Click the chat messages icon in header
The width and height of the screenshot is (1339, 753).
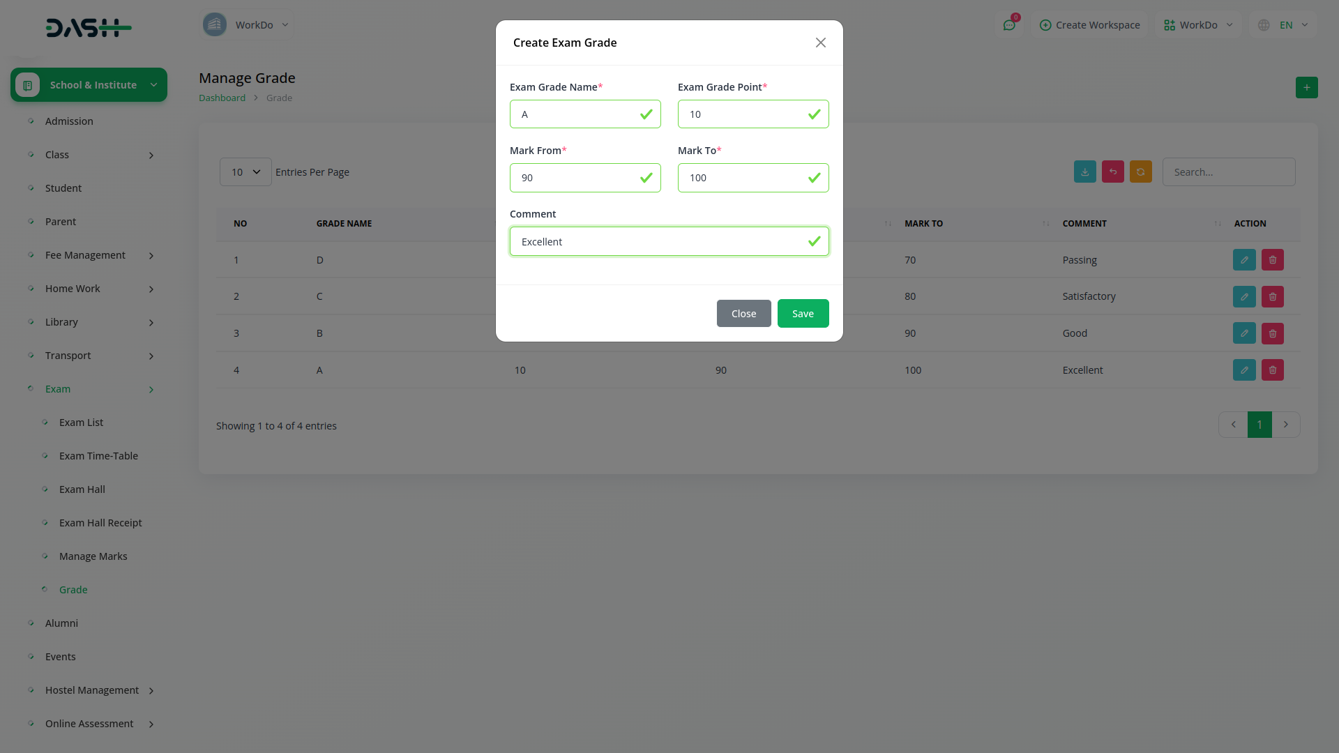(x=1009, y=25)
